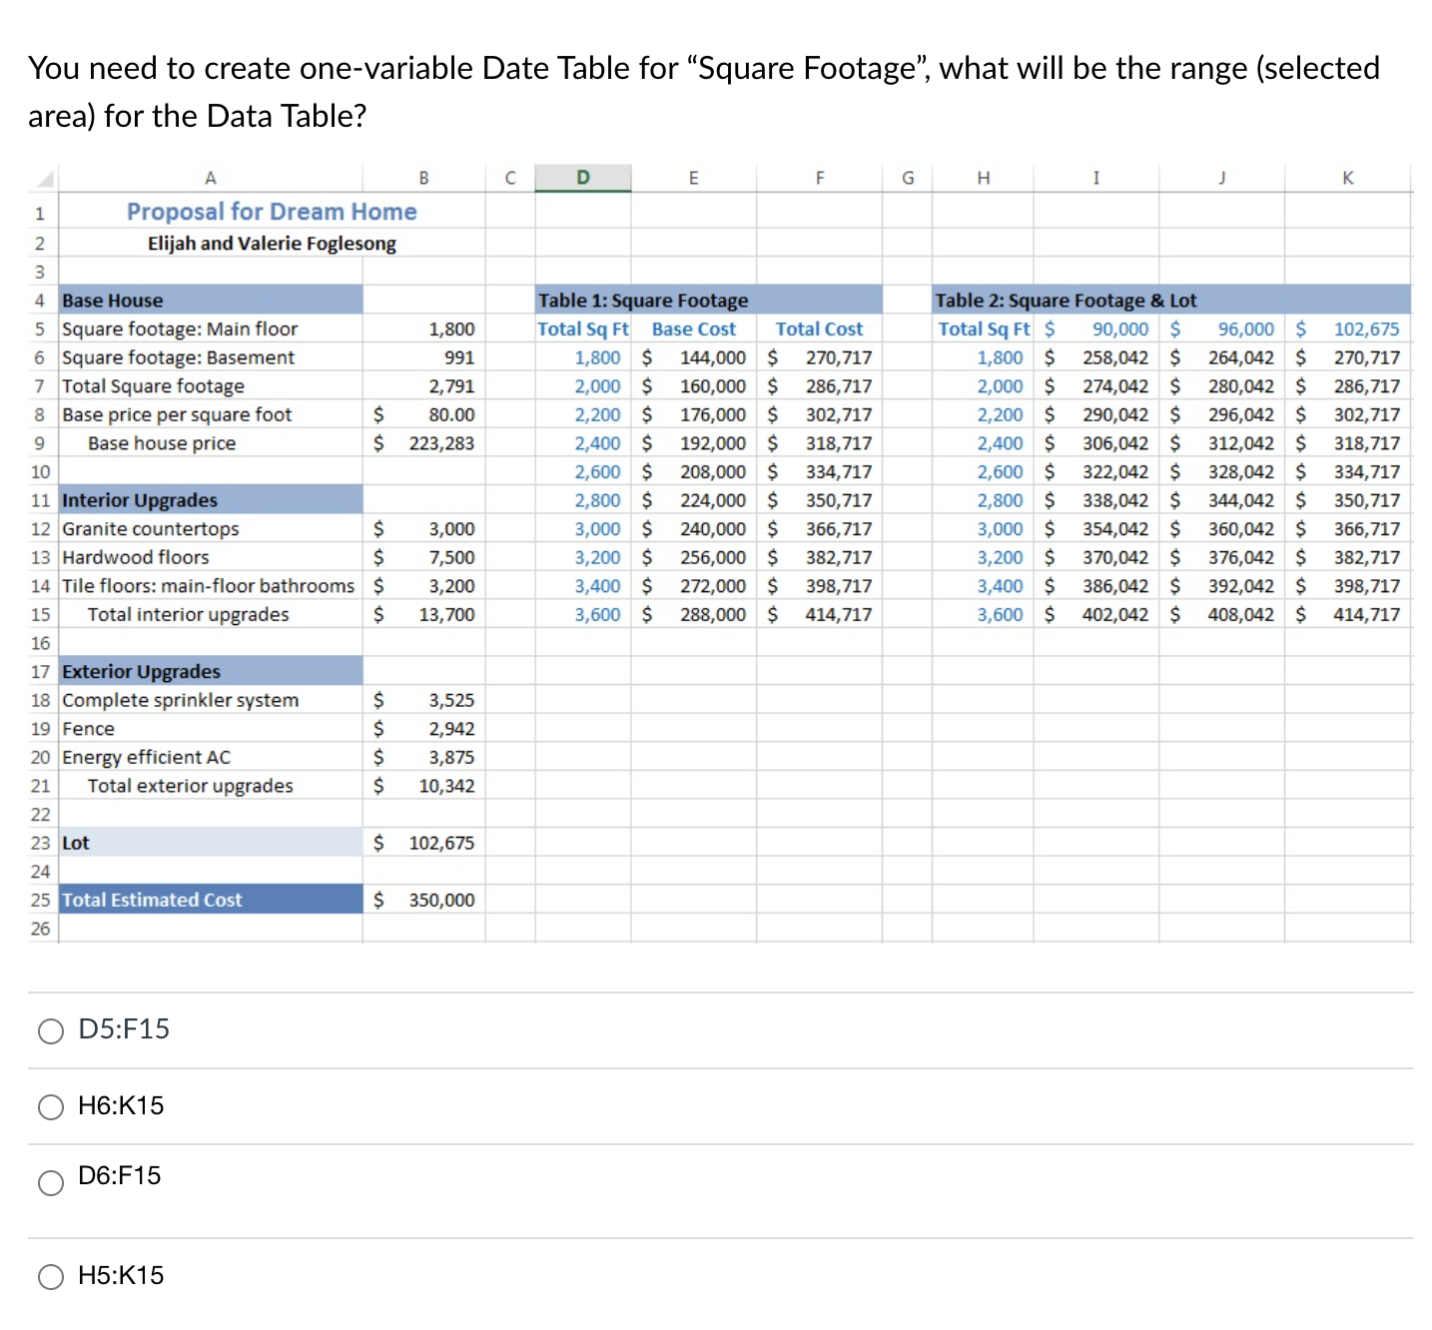Click the 350,000 total cost value
1432x1330 pixels.
coord(424,899)
